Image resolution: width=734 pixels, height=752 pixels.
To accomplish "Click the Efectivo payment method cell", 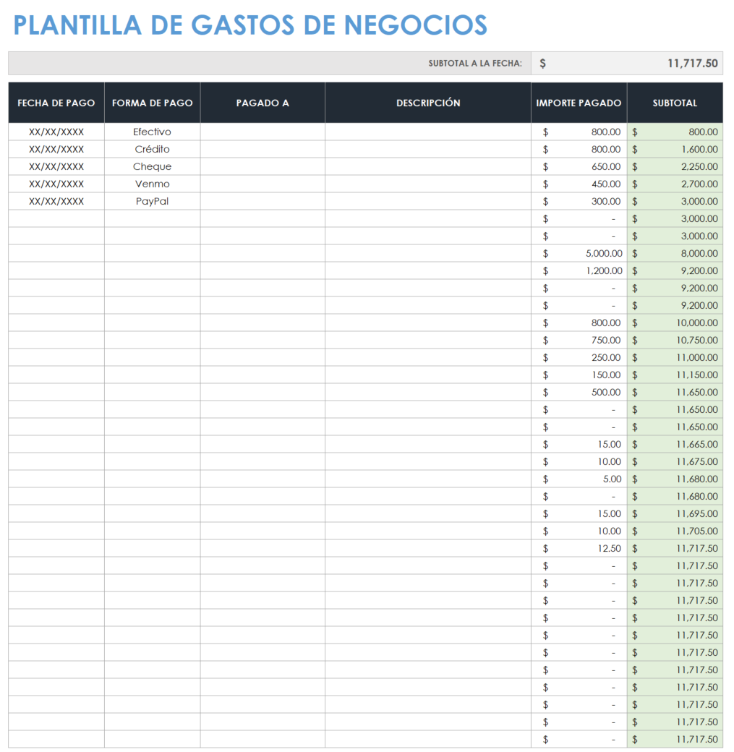I will (x=152, y=132).
